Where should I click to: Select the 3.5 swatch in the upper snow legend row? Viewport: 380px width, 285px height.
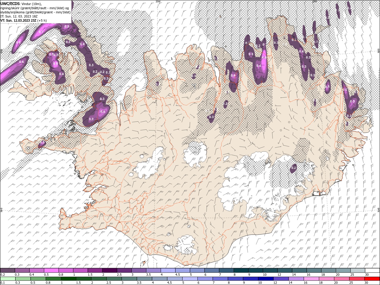[153, 270]
